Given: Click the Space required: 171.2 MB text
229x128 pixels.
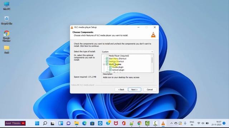Looking at the screenshot, I should (85, 77).
